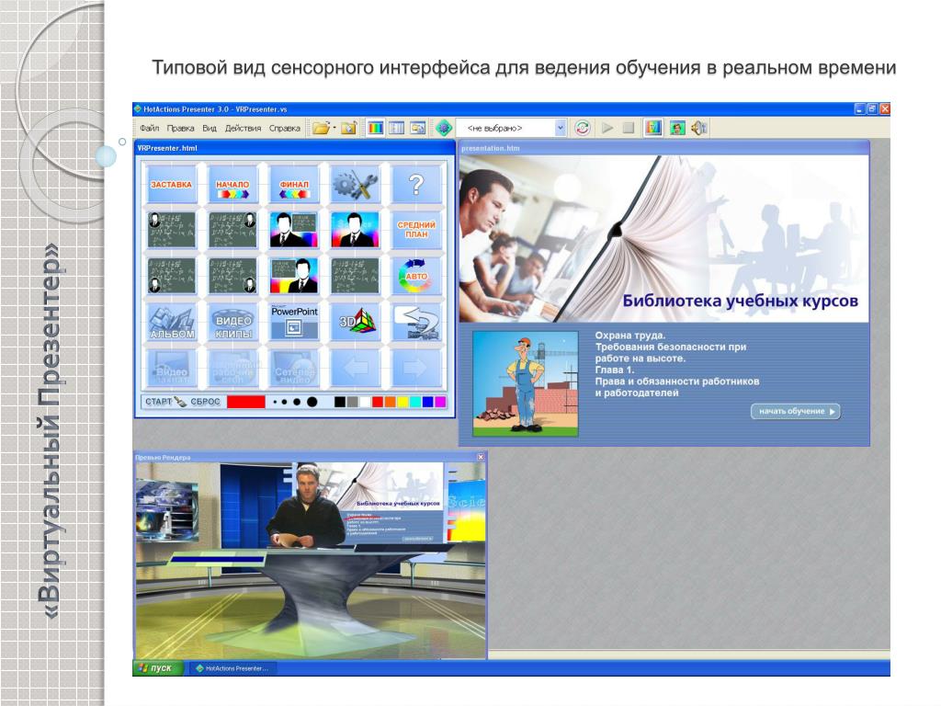
Task: Click the dimmed Видео захват tile
Action: tap(172, 368)
